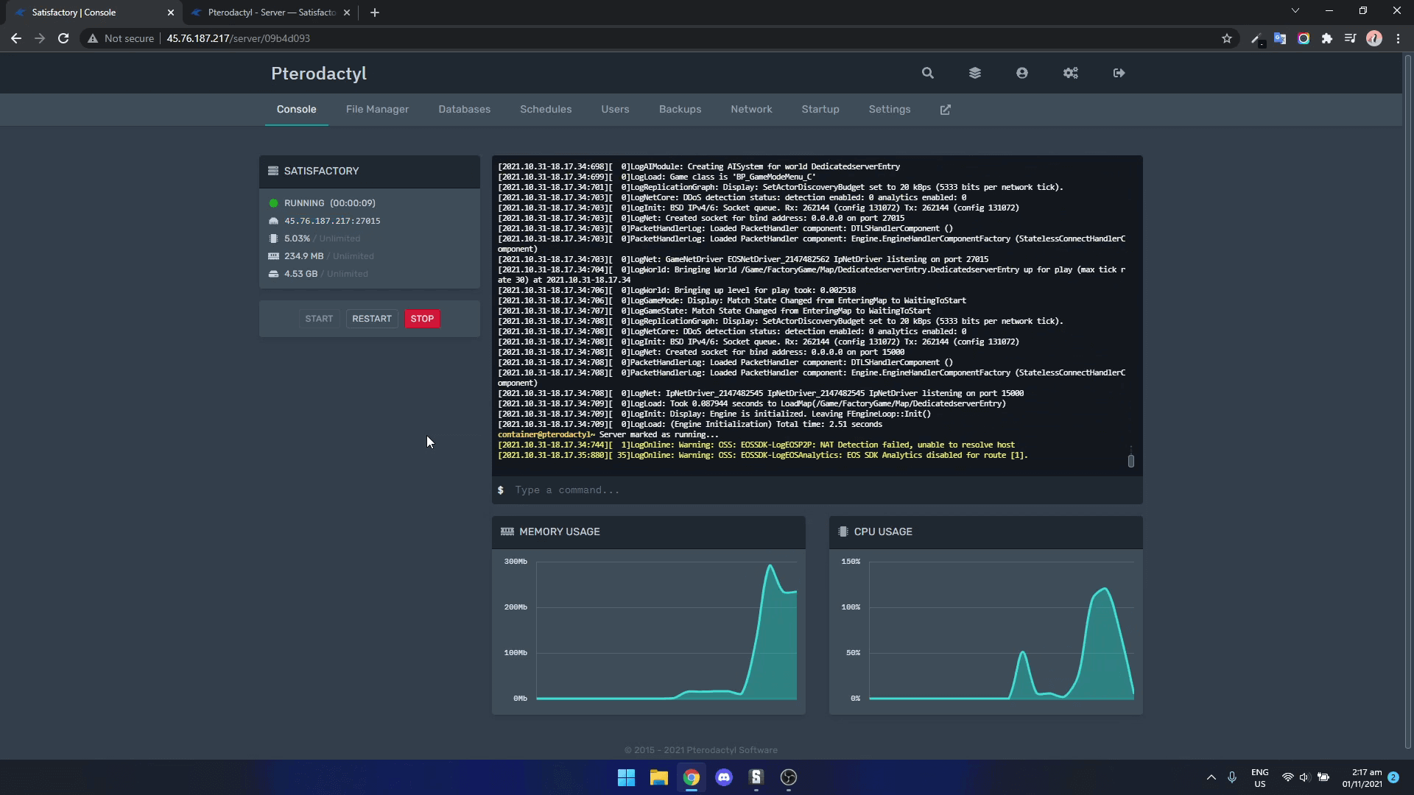Click the console output scrollbar handle
The image size is (1414, 795).
point(1130,461)
